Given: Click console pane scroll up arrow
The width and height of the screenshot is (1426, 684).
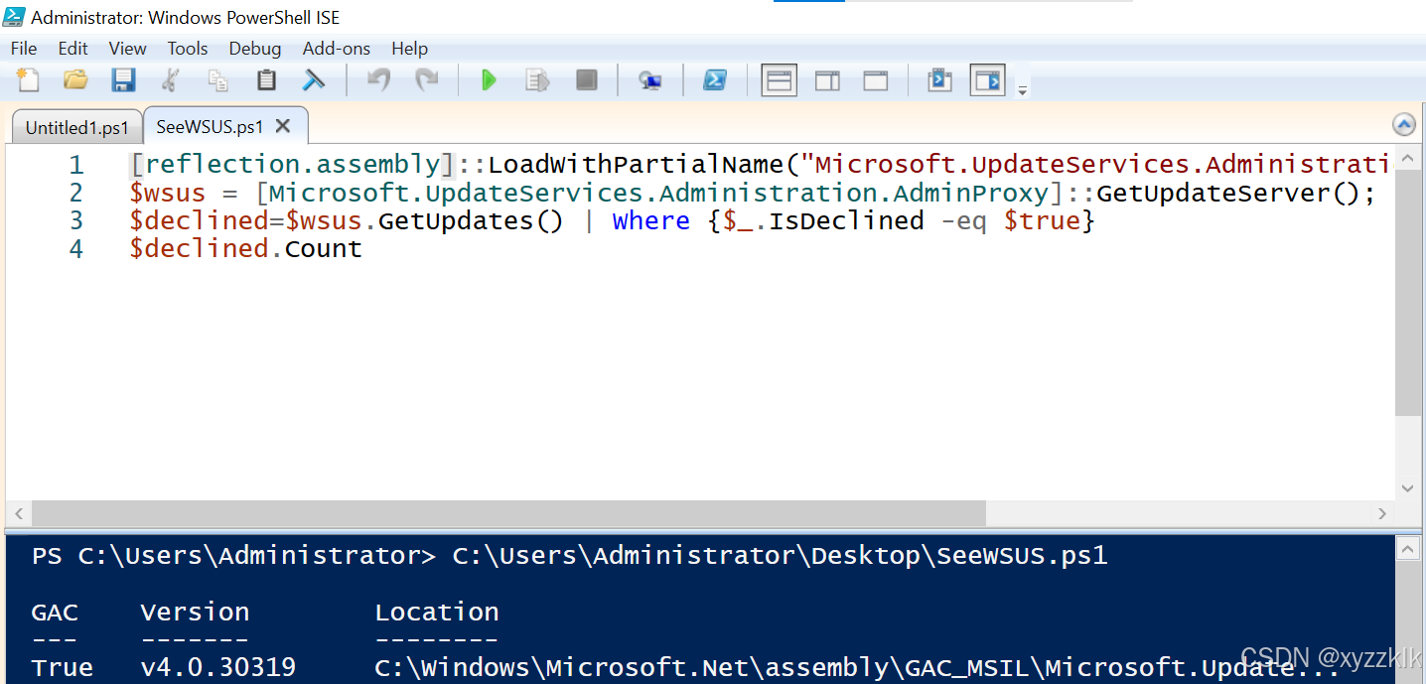Looking at the screenshot, I should coord(1407,547).
